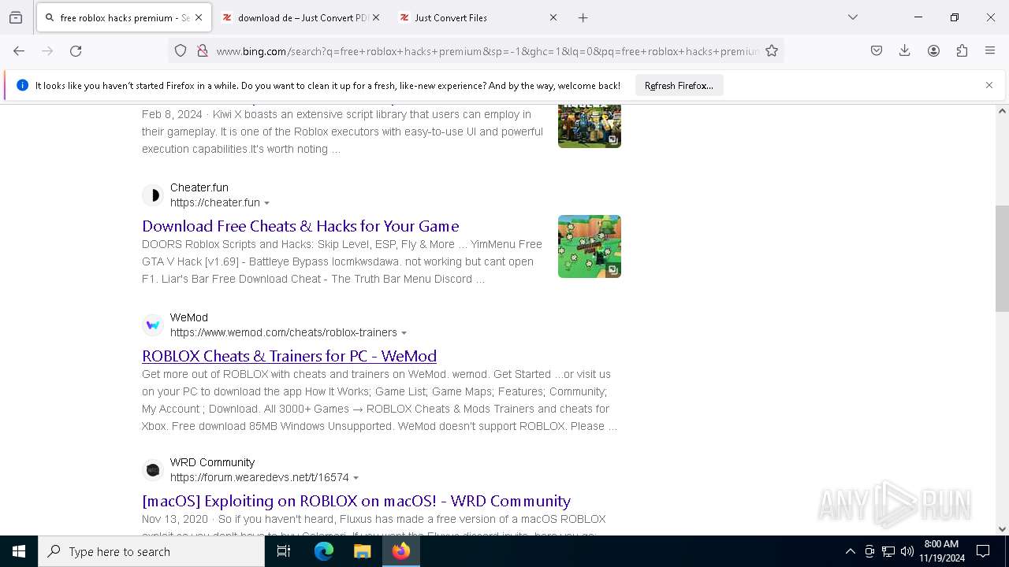Viewport: 1009px width, 567px height.
Task: Bookmark this page with star icon
Action: coord(772,51)
